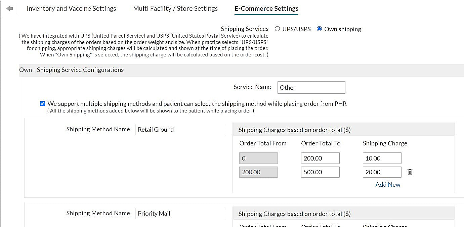
Task: Click Add New shipping charge link
Action: [x=388, y=185]
